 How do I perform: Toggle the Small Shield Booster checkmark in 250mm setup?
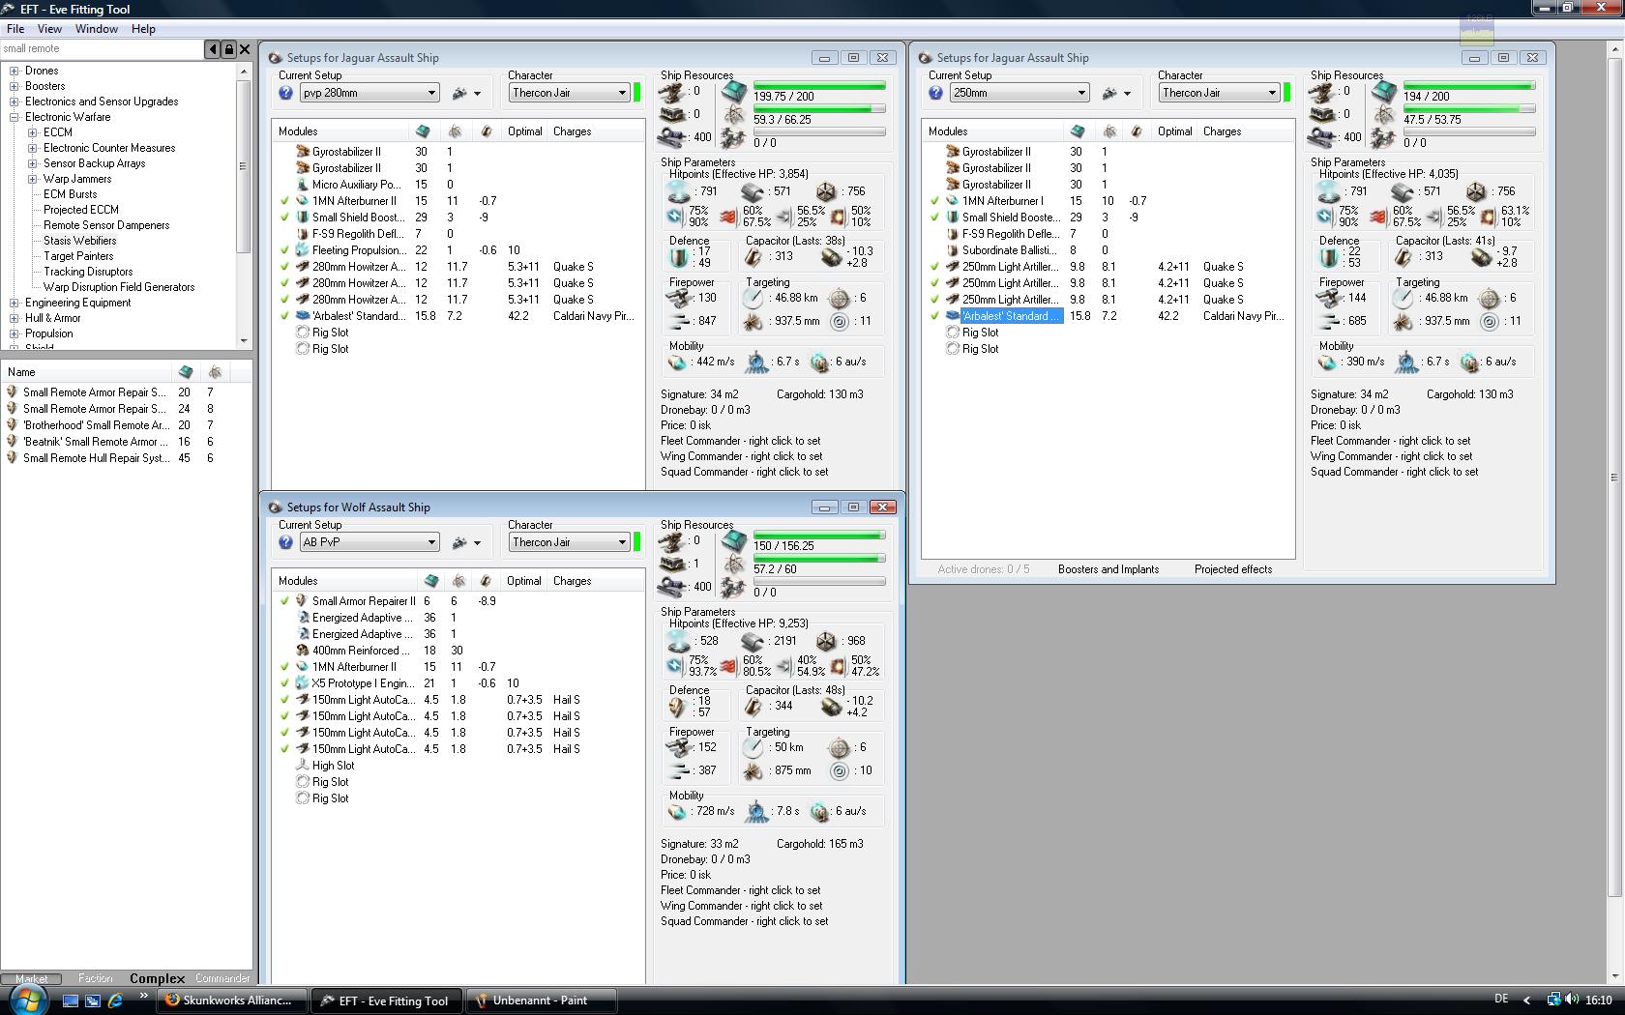[935, 217]
